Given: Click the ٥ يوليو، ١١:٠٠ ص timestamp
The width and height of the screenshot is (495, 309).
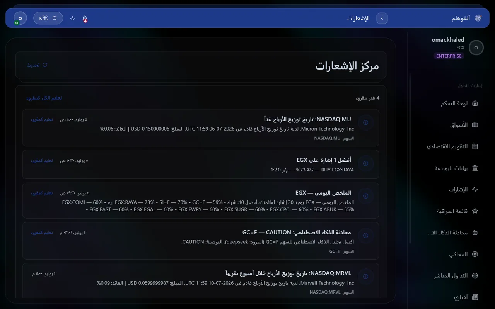Looking at the screenshot, I should [73, 119].
